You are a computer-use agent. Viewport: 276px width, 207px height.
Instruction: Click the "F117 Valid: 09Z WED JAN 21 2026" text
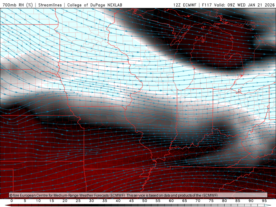tap(238, 5)
